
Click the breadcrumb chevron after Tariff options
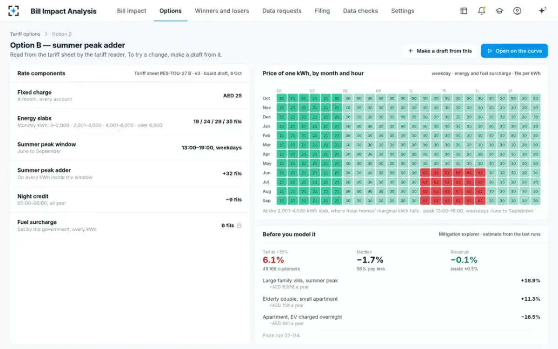(x=46, y=34)
